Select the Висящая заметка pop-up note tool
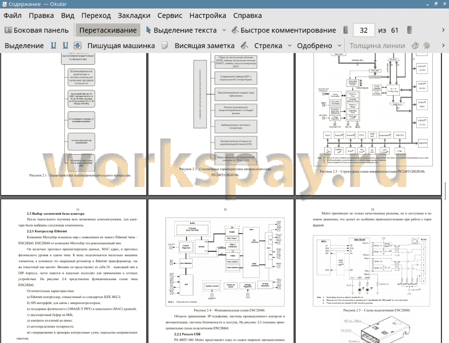 tap(198, 45)
